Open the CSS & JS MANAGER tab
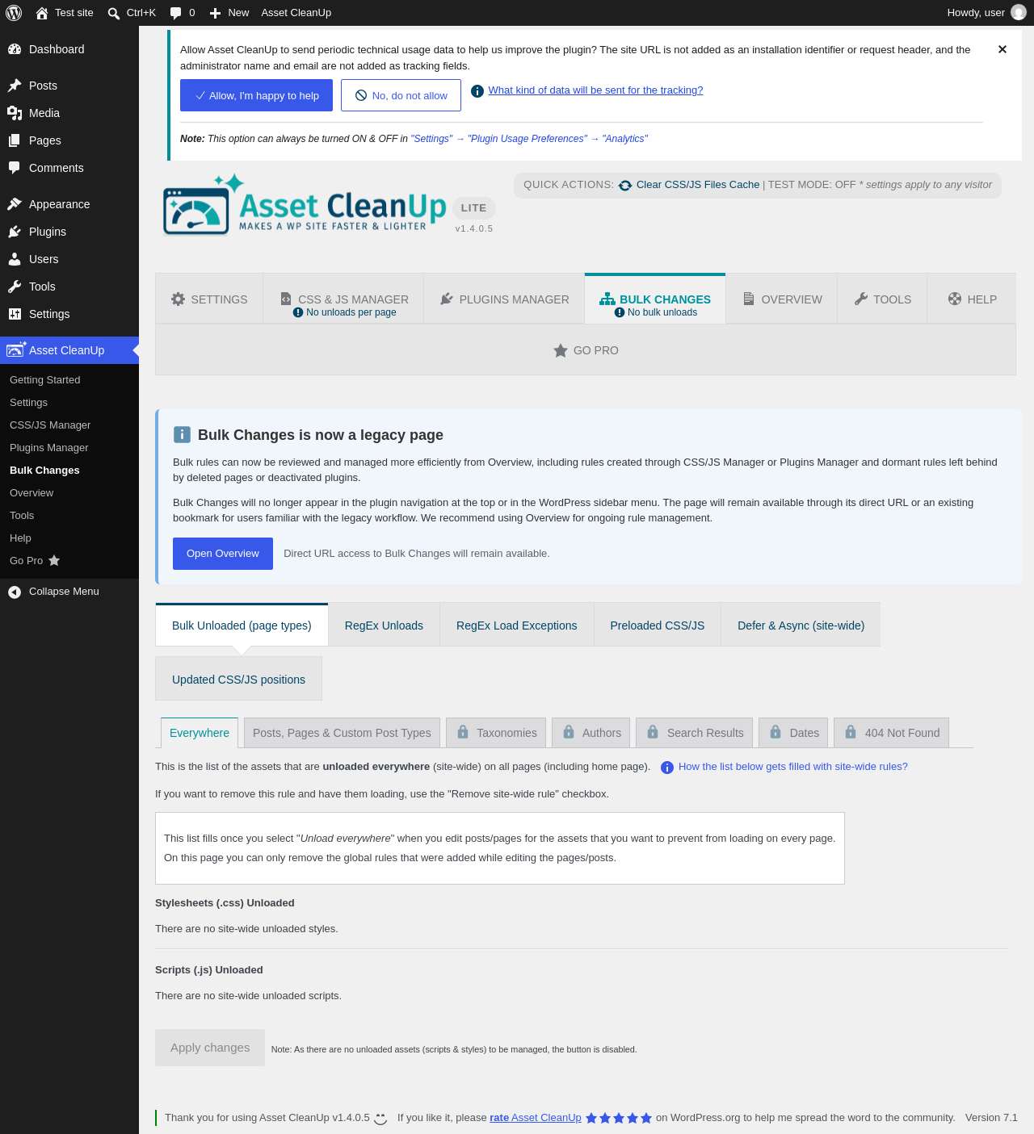The image size is (1034, 1134). (343, 299)
